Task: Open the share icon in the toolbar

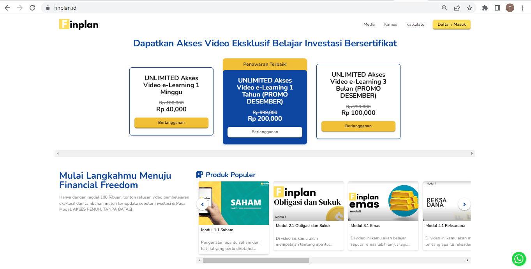Action: (457, 7)
